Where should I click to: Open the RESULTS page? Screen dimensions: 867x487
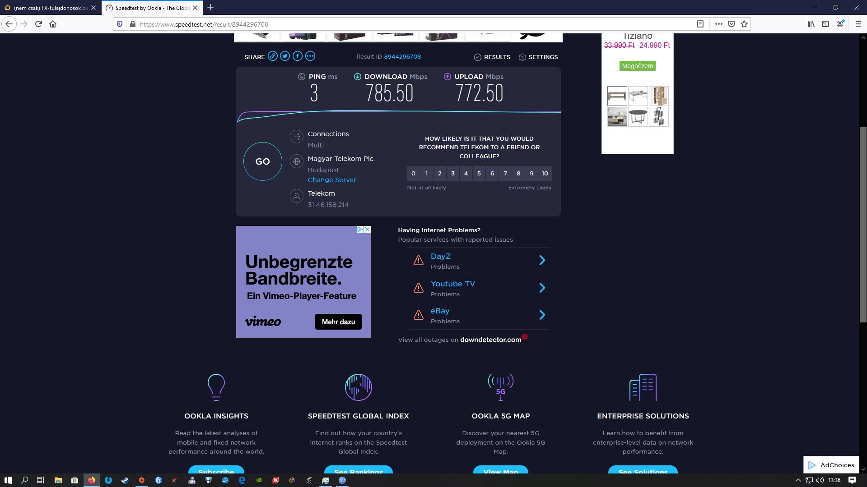(x=492, y=57)
